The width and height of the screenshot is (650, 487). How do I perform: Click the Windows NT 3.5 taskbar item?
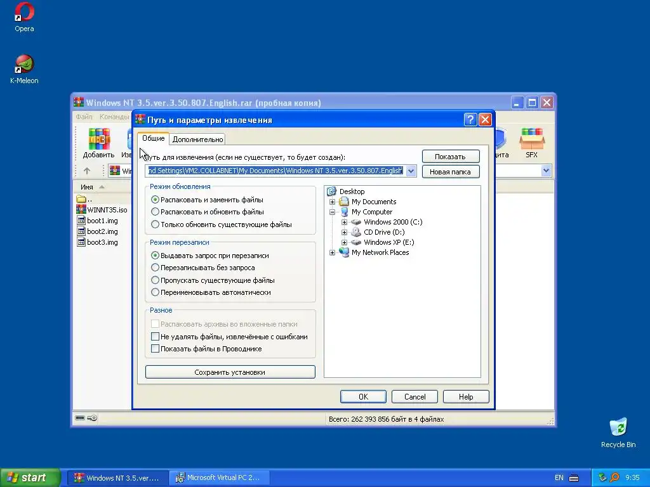(117, 478)
